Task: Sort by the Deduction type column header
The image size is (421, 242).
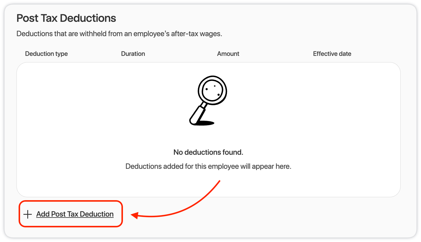Action: pyautogui.click(x=46, y=54)
